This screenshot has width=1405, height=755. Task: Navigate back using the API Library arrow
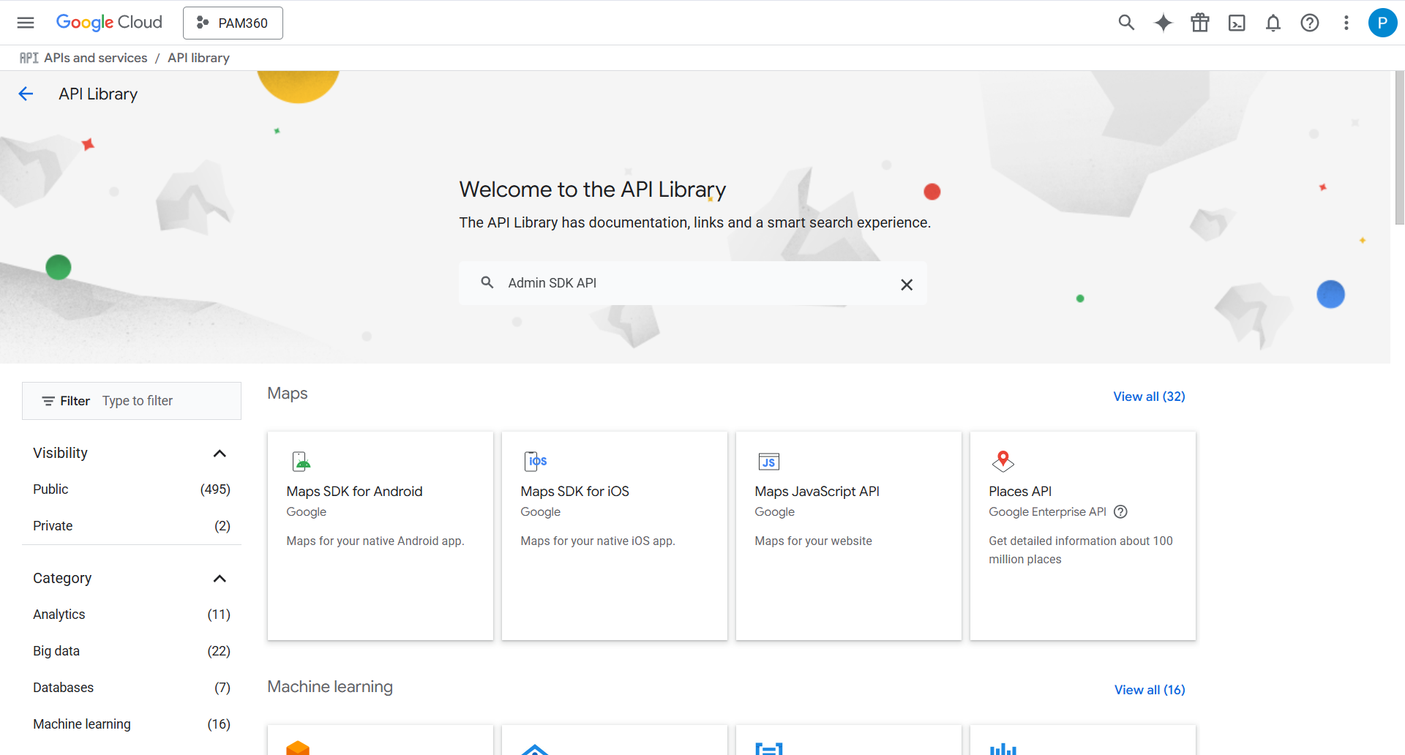pos(26,93)
